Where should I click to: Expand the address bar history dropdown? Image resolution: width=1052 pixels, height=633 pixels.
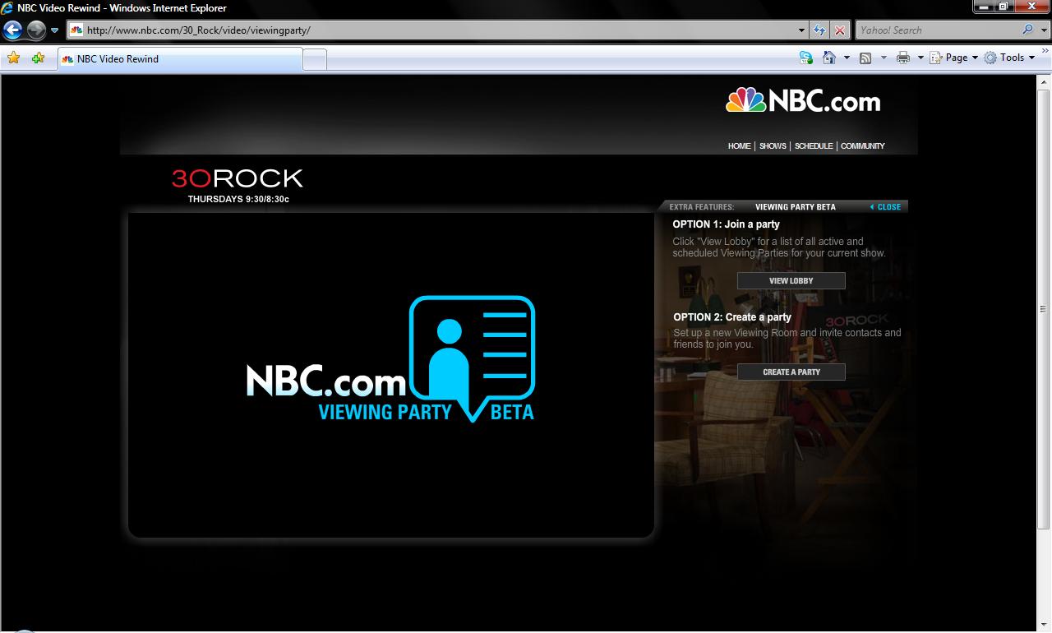click(802, 30)
